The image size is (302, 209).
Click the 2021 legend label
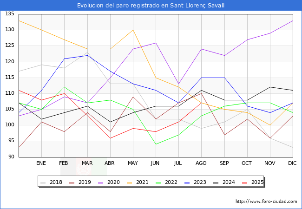[142, 182]
